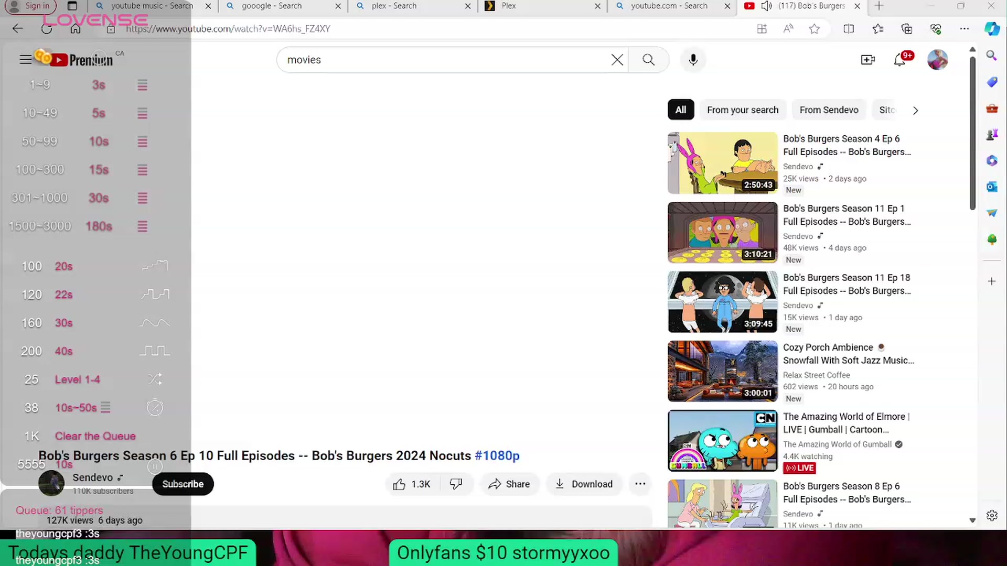Open YouTube hamburger guide menu
1007x566 pixels.
click(25, 60)
